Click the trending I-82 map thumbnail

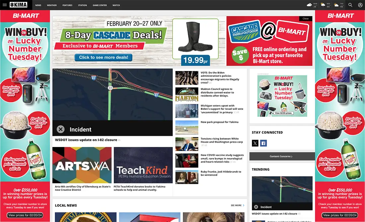point(282,193)
